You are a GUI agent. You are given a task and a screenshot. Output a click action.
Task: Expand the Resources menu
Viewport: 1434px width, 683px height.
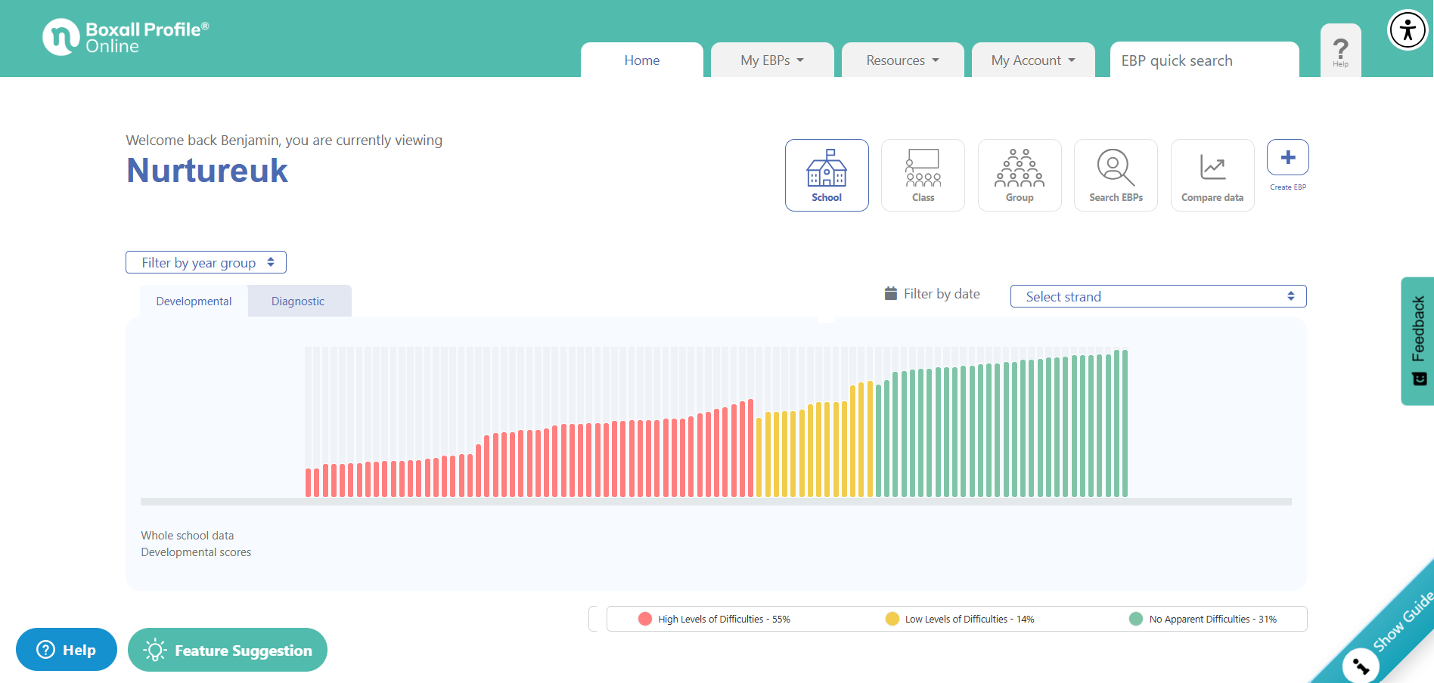pyautogui.click(x=903, y=60)
